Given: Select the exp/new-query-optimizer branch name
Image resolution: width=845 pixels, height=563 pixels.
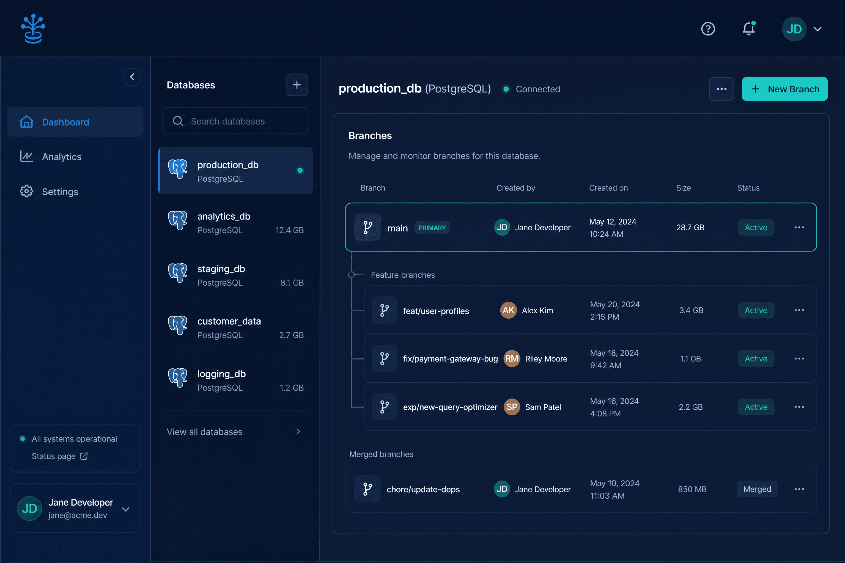Looking at the screenshot, I should tap(450, 407).
